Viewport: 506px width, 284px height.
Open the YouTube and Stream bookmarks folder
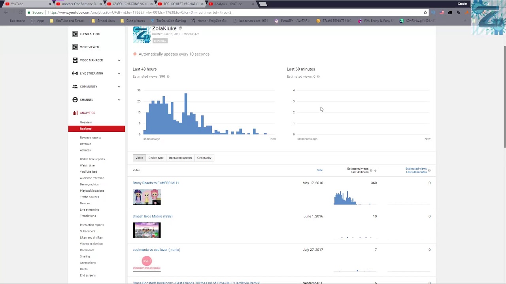tap(67, 21)
